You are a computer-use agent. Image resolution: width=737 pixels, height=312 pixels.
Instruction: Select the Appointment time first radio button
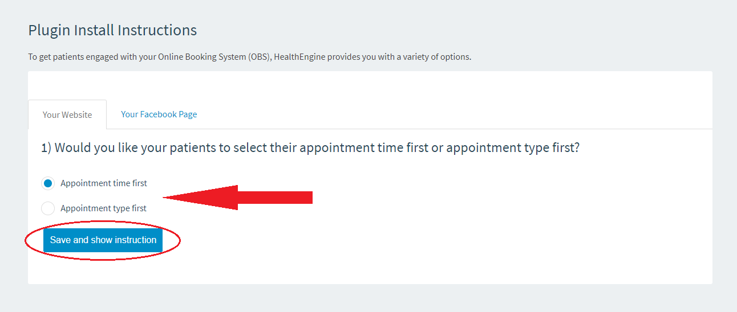click(x=48, y=183)
